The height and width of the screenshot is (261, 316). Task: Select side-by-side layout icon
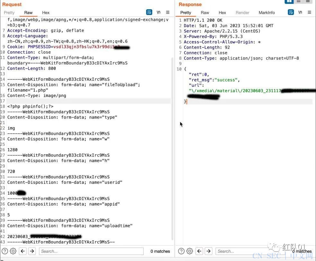pos(289,1)
